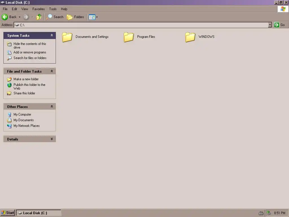289x217 pixels.
Task: Open Documents and Settings folder icon
Action: (x=67, y=37)
